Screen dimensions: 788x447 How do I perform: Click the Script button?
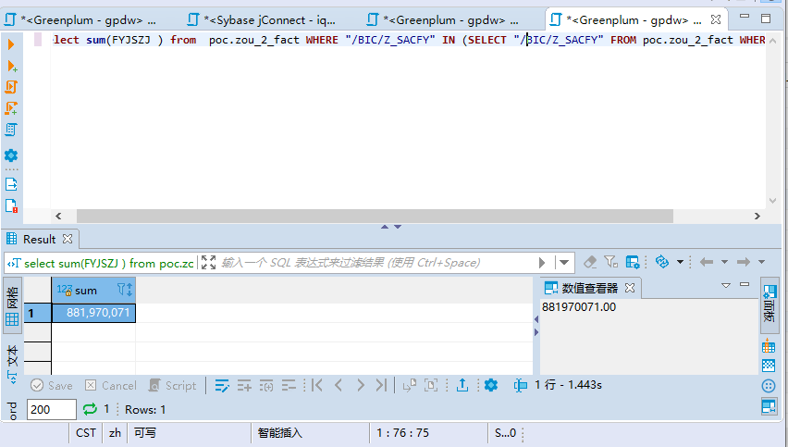click(172, 386)
